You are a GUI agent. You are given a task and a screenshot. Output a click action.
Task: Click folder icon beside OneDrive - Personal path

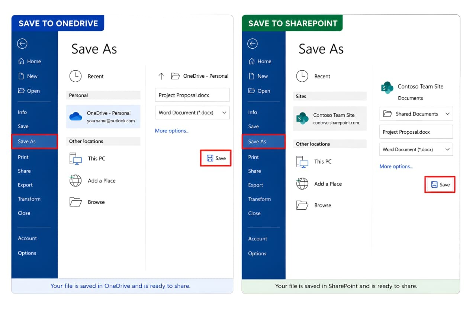[175, 76]
